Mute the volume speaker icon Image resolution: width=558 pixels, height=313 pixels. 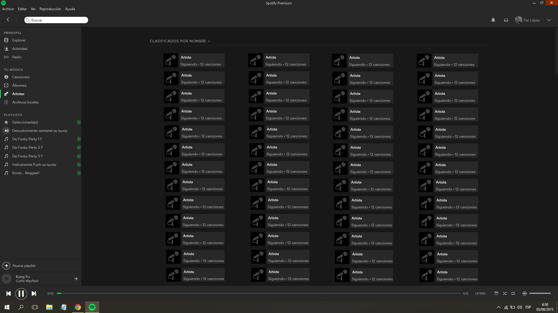click(x=525, y=294)
